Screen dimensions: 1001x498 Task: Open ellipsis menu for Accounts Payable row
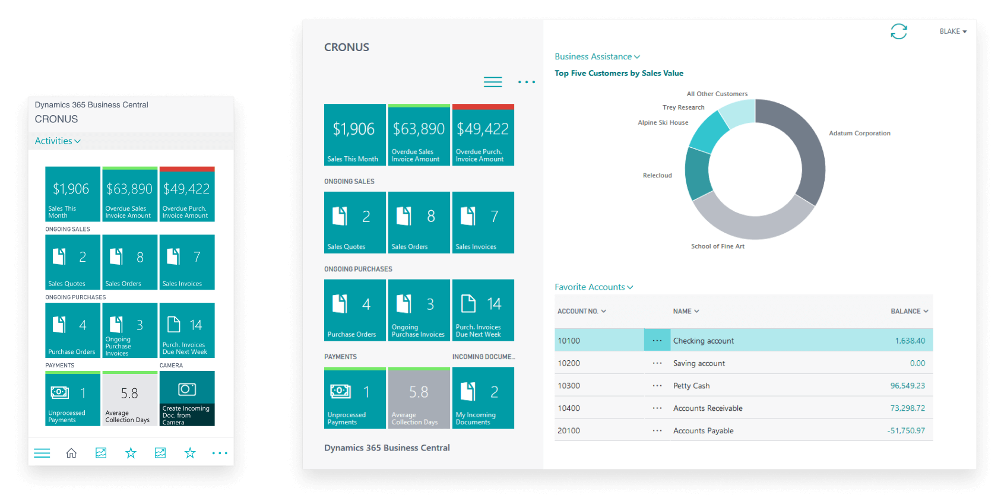(657, 431)
